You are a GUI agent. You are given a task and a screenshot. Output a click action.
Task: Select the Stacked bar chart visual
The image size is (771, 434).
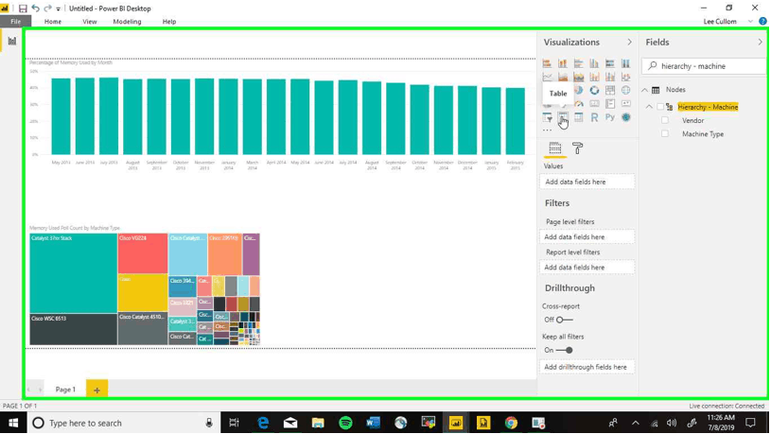point(547,63)
